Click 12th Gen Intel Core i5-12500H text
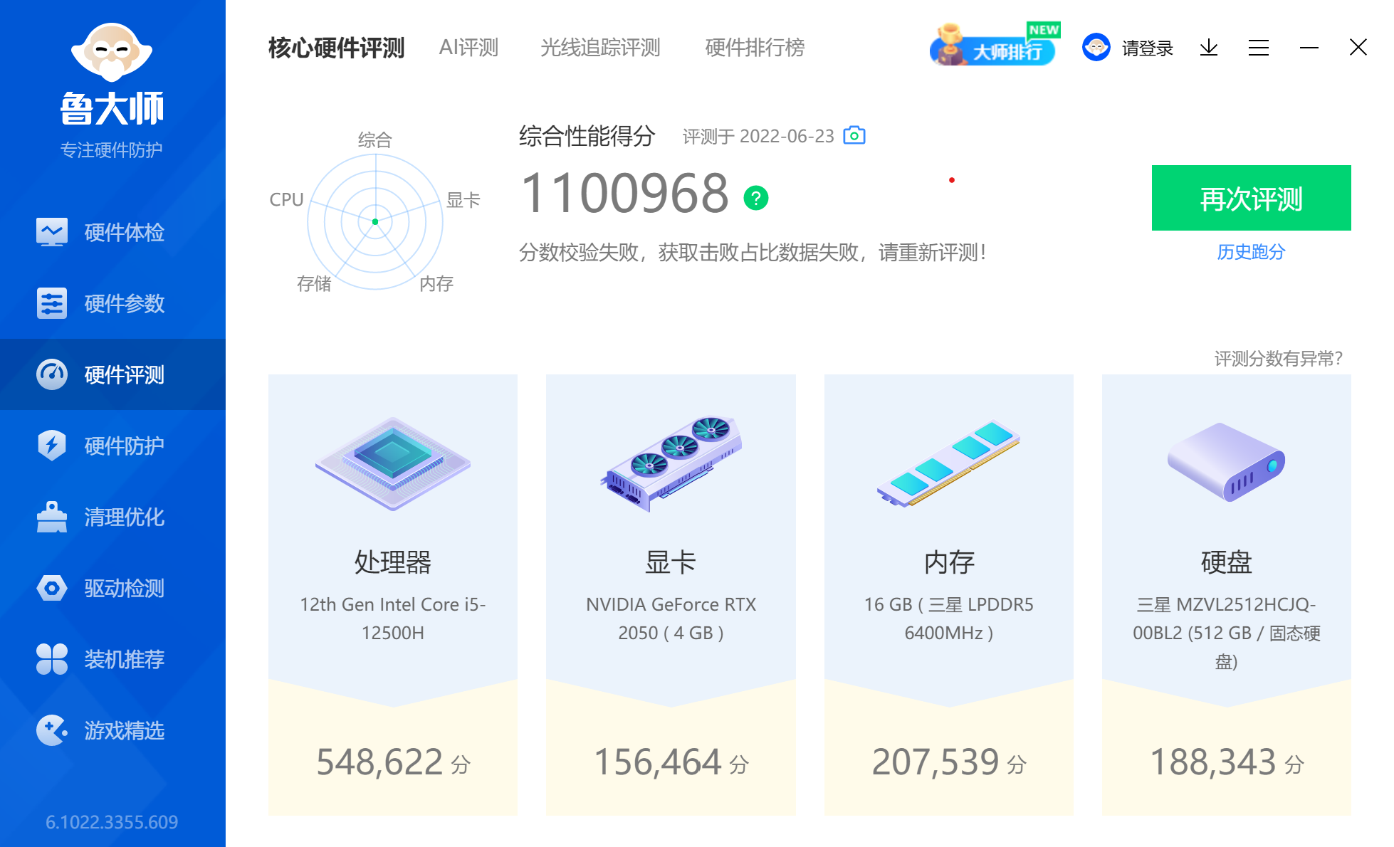 coord(393,619)
